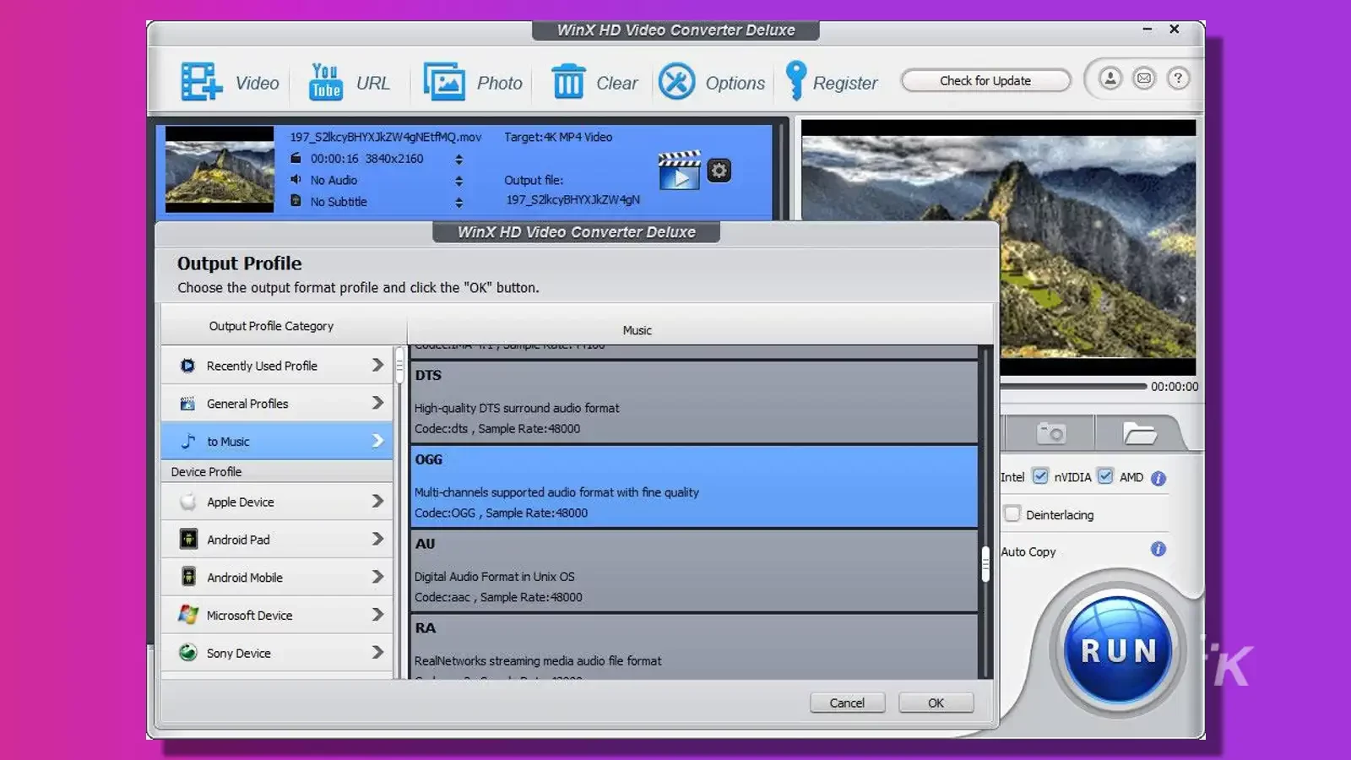Open the help question mark icon
Image resolution: width=1351 pixels, height=760 pixels.
(1178, 79)
